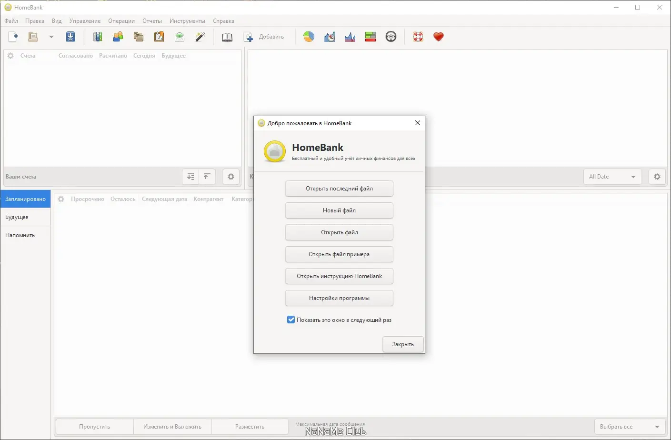The height and width of the screenshot is (440, 671).
Task: Create a new file via toolbar icon
Action: (x=13, y=37)
